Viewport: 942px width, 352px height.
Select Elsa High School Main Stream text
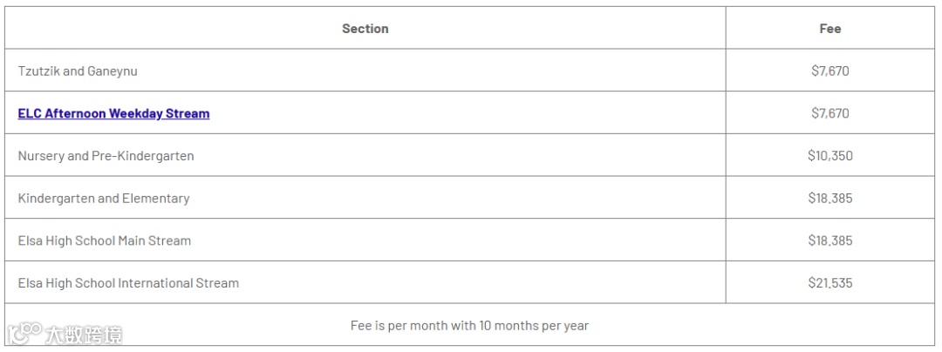click(104, 240)
